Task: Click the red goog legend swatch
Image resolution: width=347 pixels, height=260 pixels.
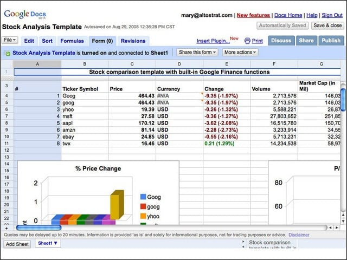Action: coord(143,206)
